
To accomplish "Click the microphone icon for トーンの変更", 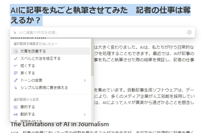I will tap(15, 80).
